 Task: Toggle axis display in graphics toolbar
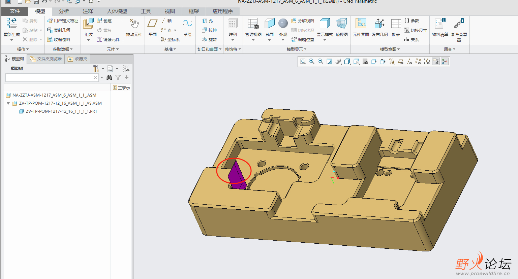pos(409,62)
